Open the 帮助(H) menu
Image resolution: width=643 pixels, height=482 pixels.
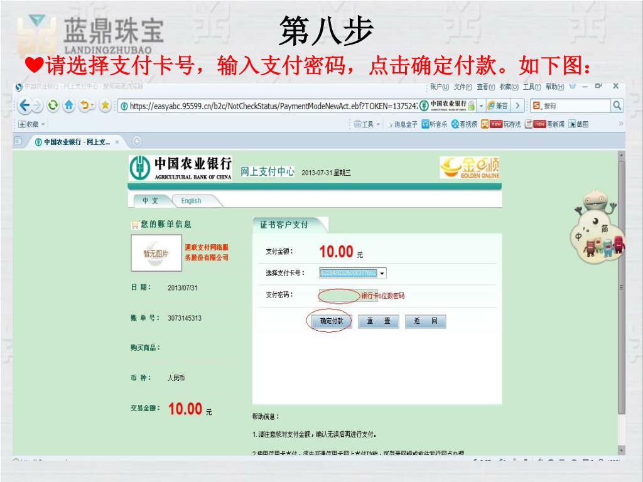pyautogui.click(x=555, y=87)
